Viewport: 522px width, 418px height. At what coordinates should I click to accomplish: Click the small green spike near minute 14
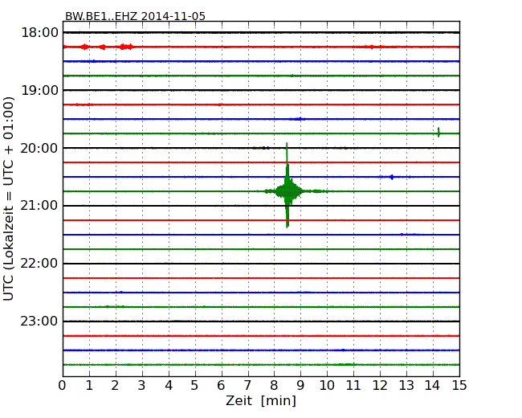pos(438,133)
